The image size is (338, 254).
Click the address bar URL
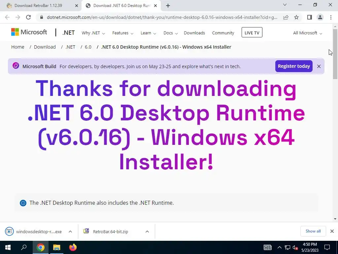click(x=162, y=17)
